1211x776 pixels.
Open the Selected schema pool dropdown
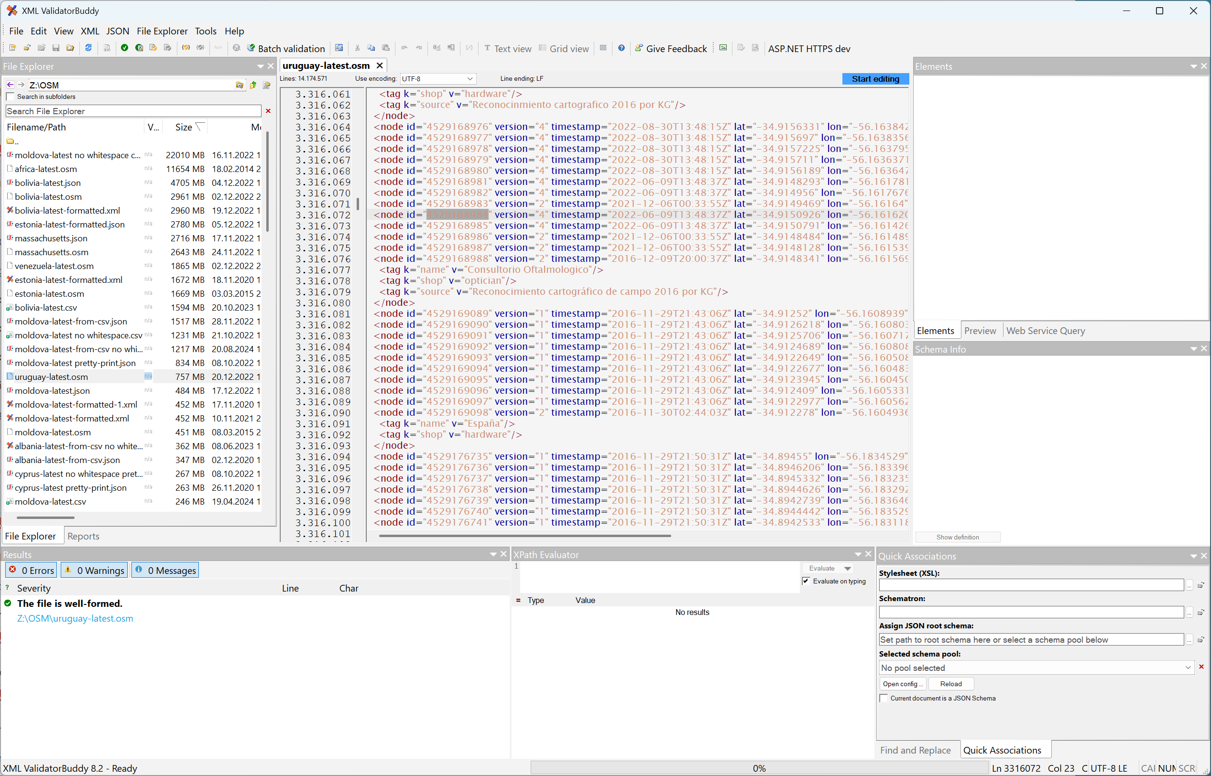(1036, 668)
